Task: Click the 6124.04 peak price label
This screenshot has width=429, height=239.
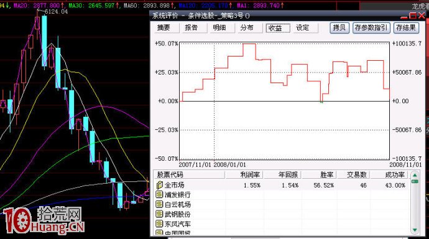Action: 56,12
